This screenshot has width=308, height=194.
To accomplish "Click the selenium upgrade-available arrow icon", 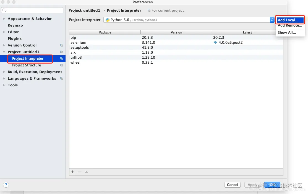I will point(215,42).
